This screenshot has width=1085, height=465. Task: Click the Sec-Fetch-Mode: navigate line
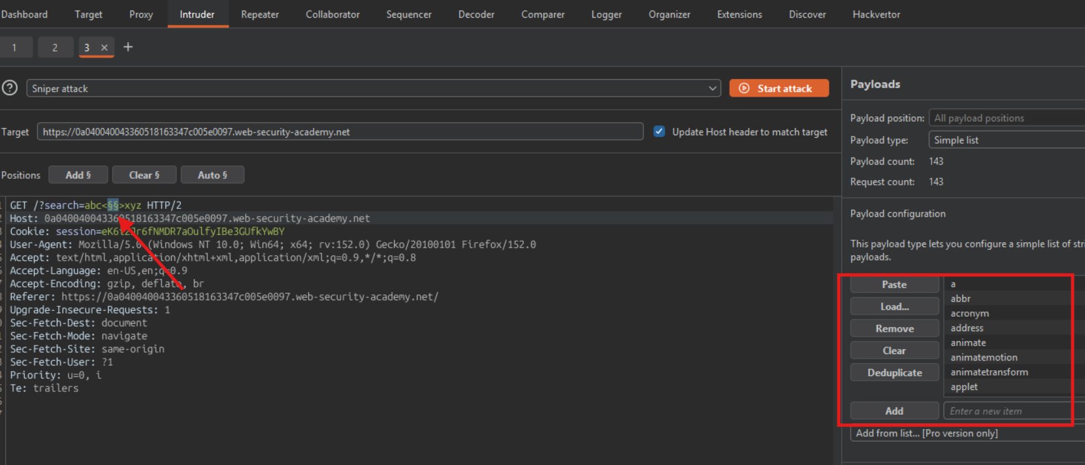pos(78,336)
